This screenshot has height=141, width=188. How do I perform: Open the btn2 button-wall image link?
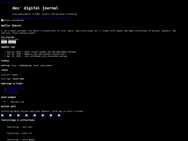click(13, 116)
